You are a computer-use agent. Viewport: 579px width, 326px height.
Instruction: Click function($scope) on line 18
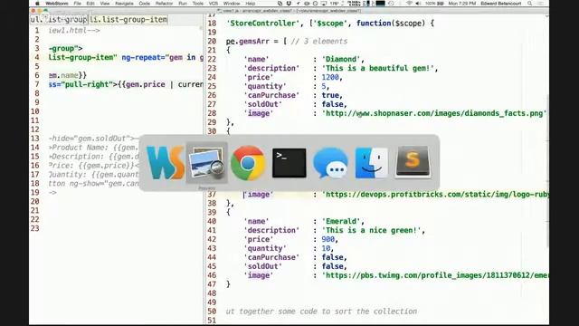point(391,24)
